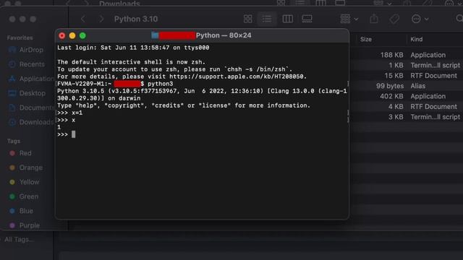Click the Finder Share icon
This screenshot has height=260, width=463.
tap(374, 19)
